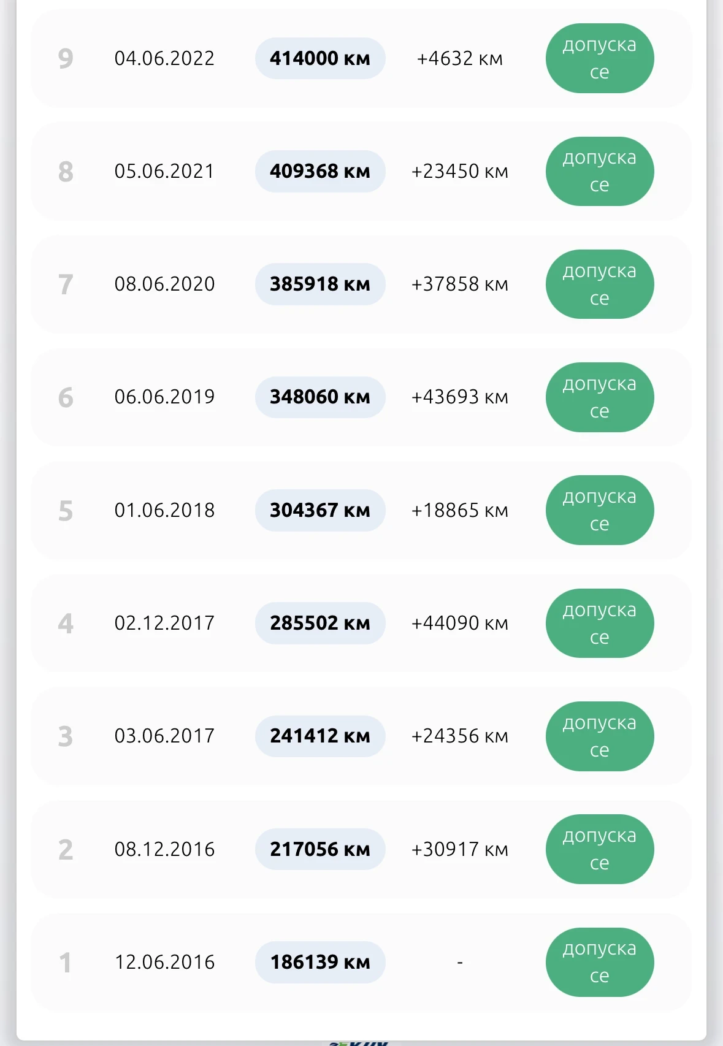Screen dimensions: 723x1046
Task: Click row number 1
Action: (x=65, y=963)
